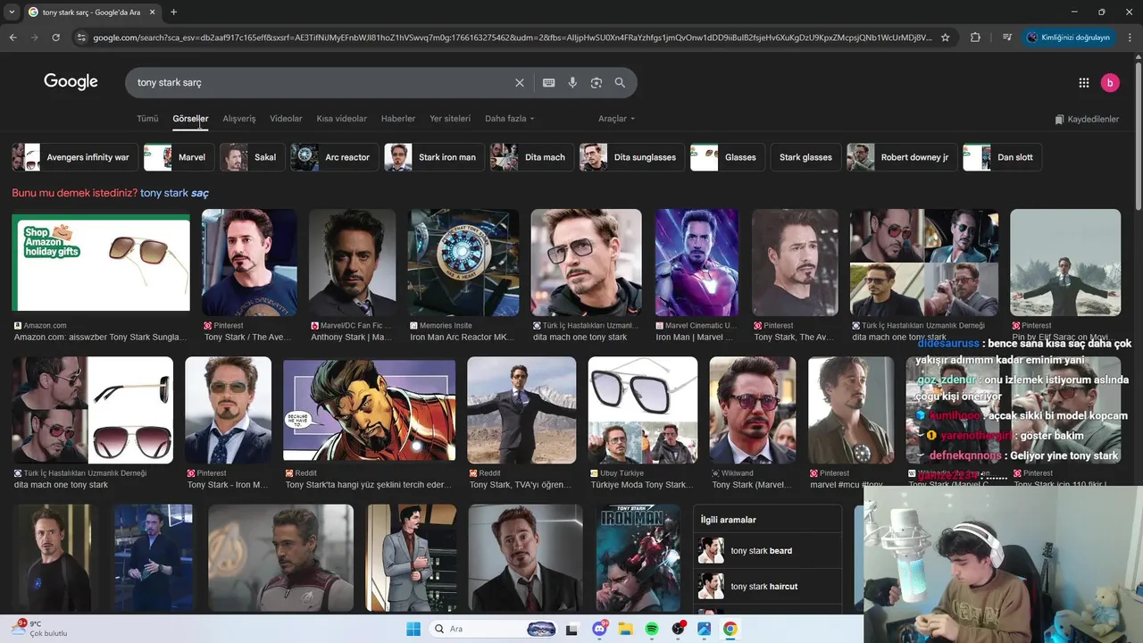Filter by Arc reactor chip
1143x643 pixels.
[335, 157]
